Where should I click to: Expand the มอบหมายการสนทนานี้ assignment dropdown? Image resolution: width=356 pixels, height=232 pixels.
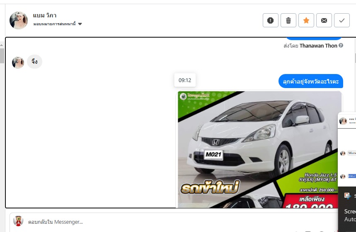point(58,24)
